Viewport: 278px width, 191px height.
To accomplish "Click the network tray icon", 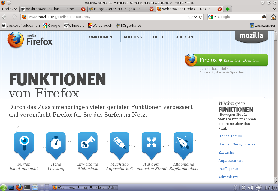I will (x=258, y=188).
